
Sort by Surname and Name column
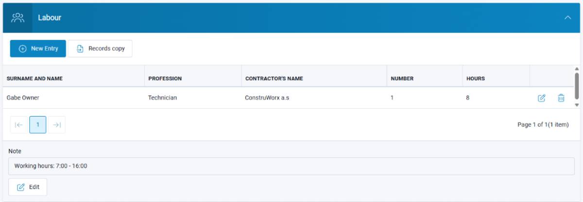click(x=34, y=79)
